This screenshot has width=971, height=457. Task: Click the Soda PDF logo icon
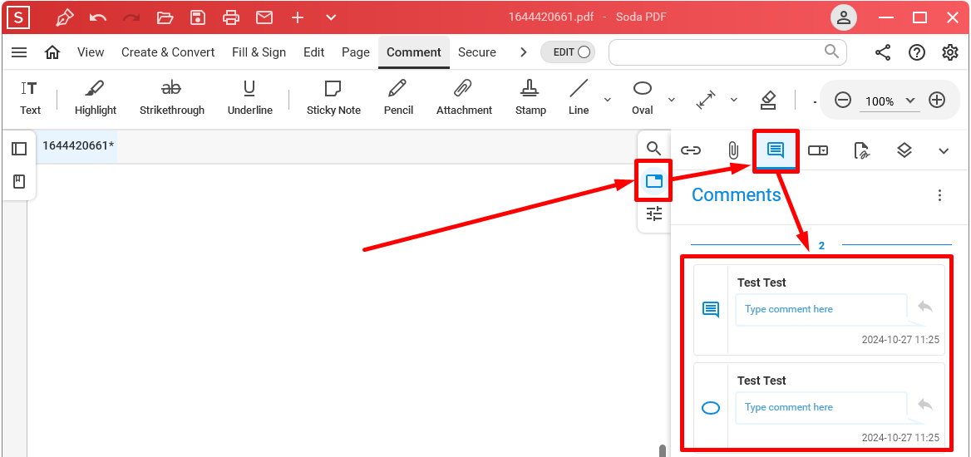pyautogui.click(x=18, y=17)
